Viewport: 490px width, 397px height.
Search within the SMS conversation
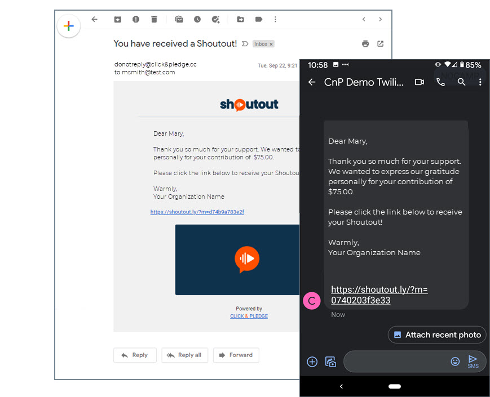pos(462,82)
